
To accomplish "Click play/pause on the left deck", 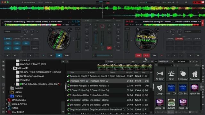I will coord(59,55).
